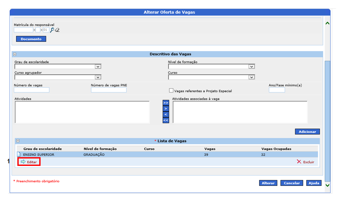Open the Grau de escolaridade dropdown

[98, 67]
